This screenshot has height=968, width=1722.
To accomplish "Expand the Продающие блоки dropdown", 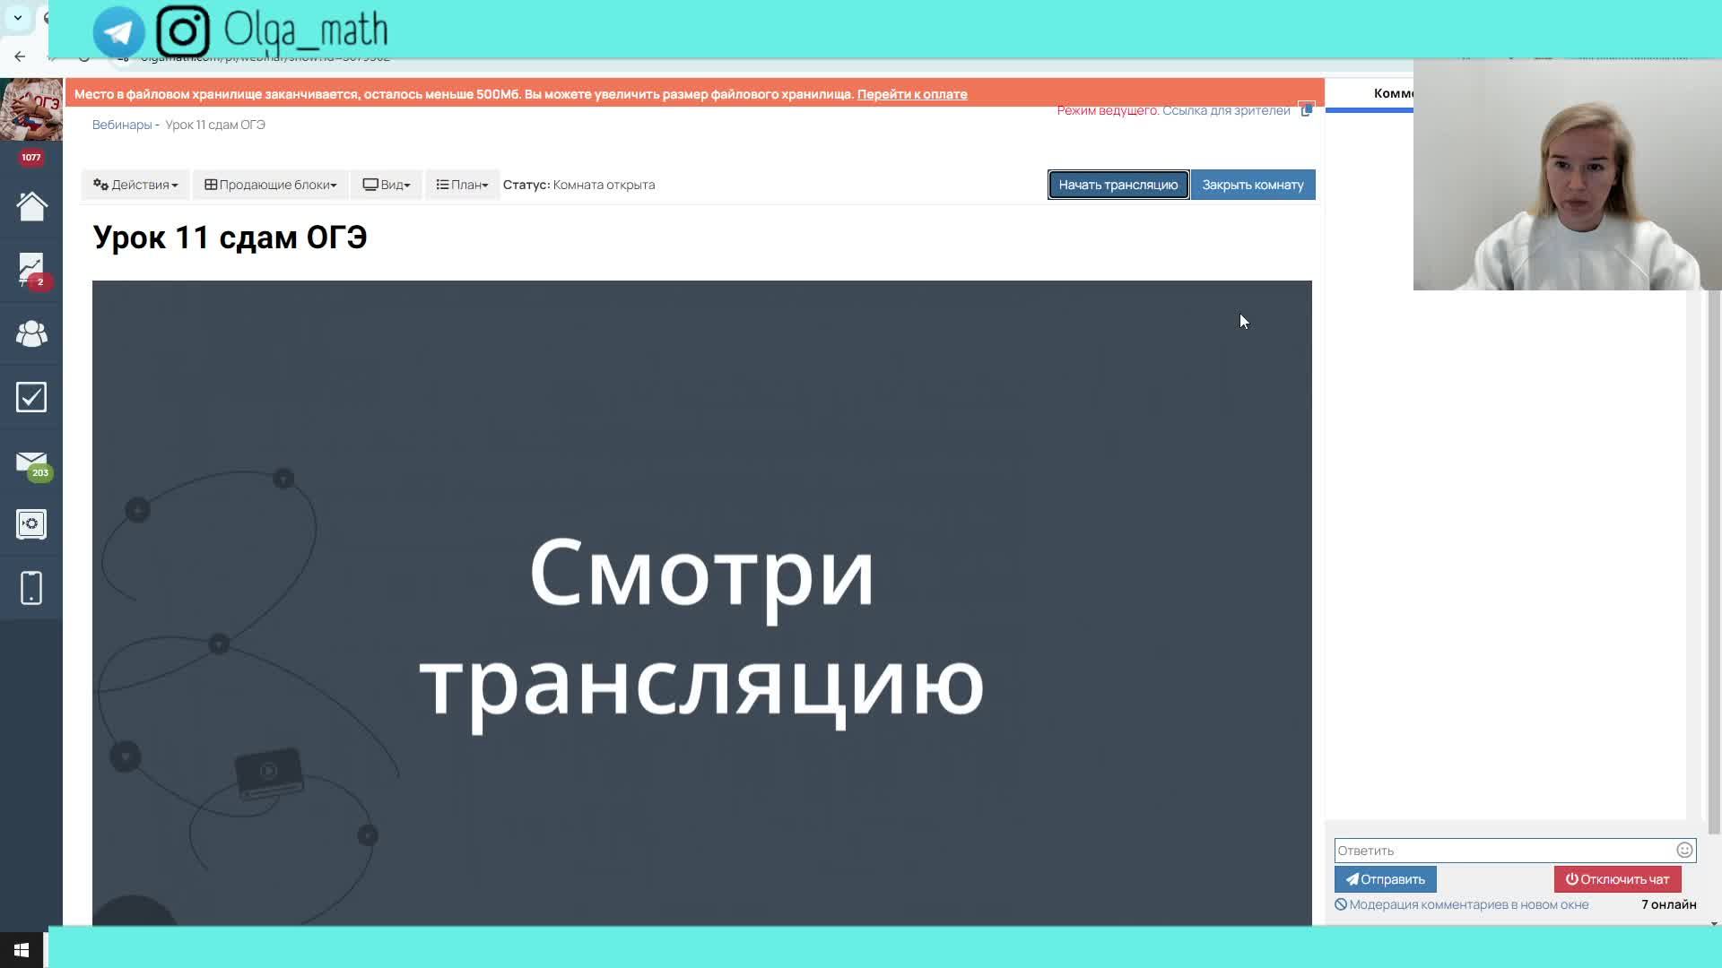I will 270,185.
